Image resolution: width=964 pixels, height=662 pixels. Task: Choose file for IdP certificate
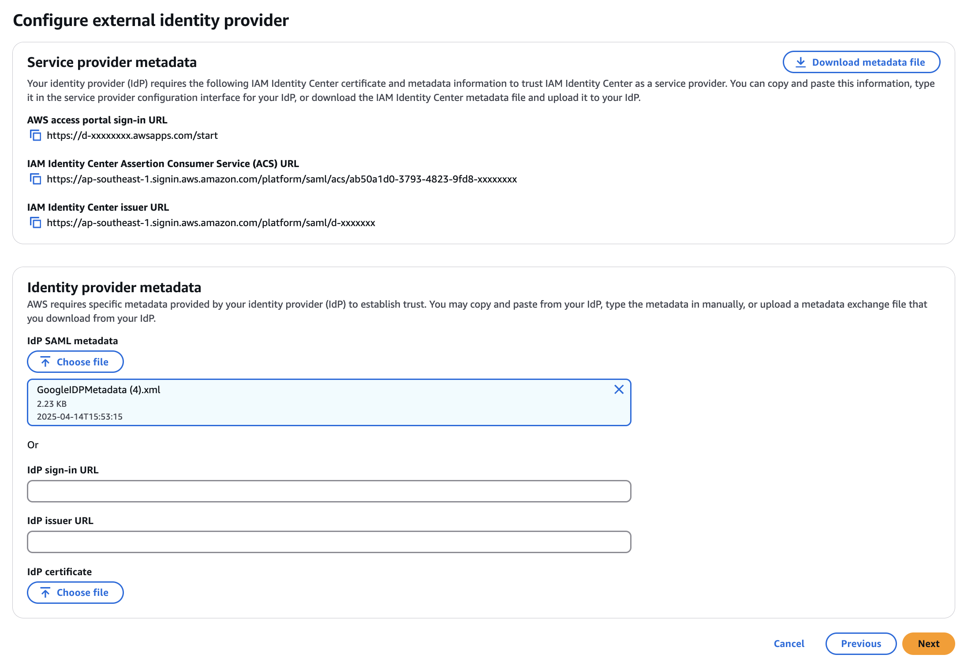(75, 592)
